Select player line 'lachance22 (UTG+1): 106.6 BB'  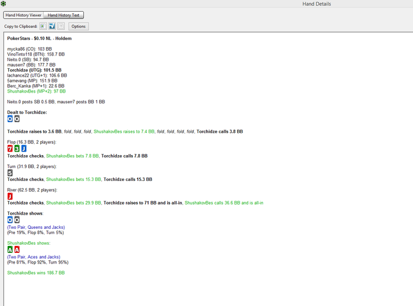[x=37, y=75]
